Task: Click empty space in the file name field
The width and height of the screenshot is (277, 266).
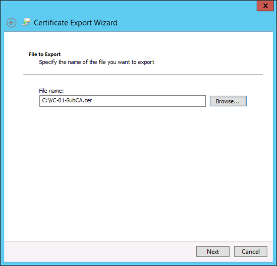Action: point(148,101)
